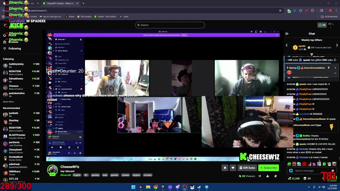Open pottukoiralive channel
The height and width of the screenshot is (191, 340).
click(21, 94)
